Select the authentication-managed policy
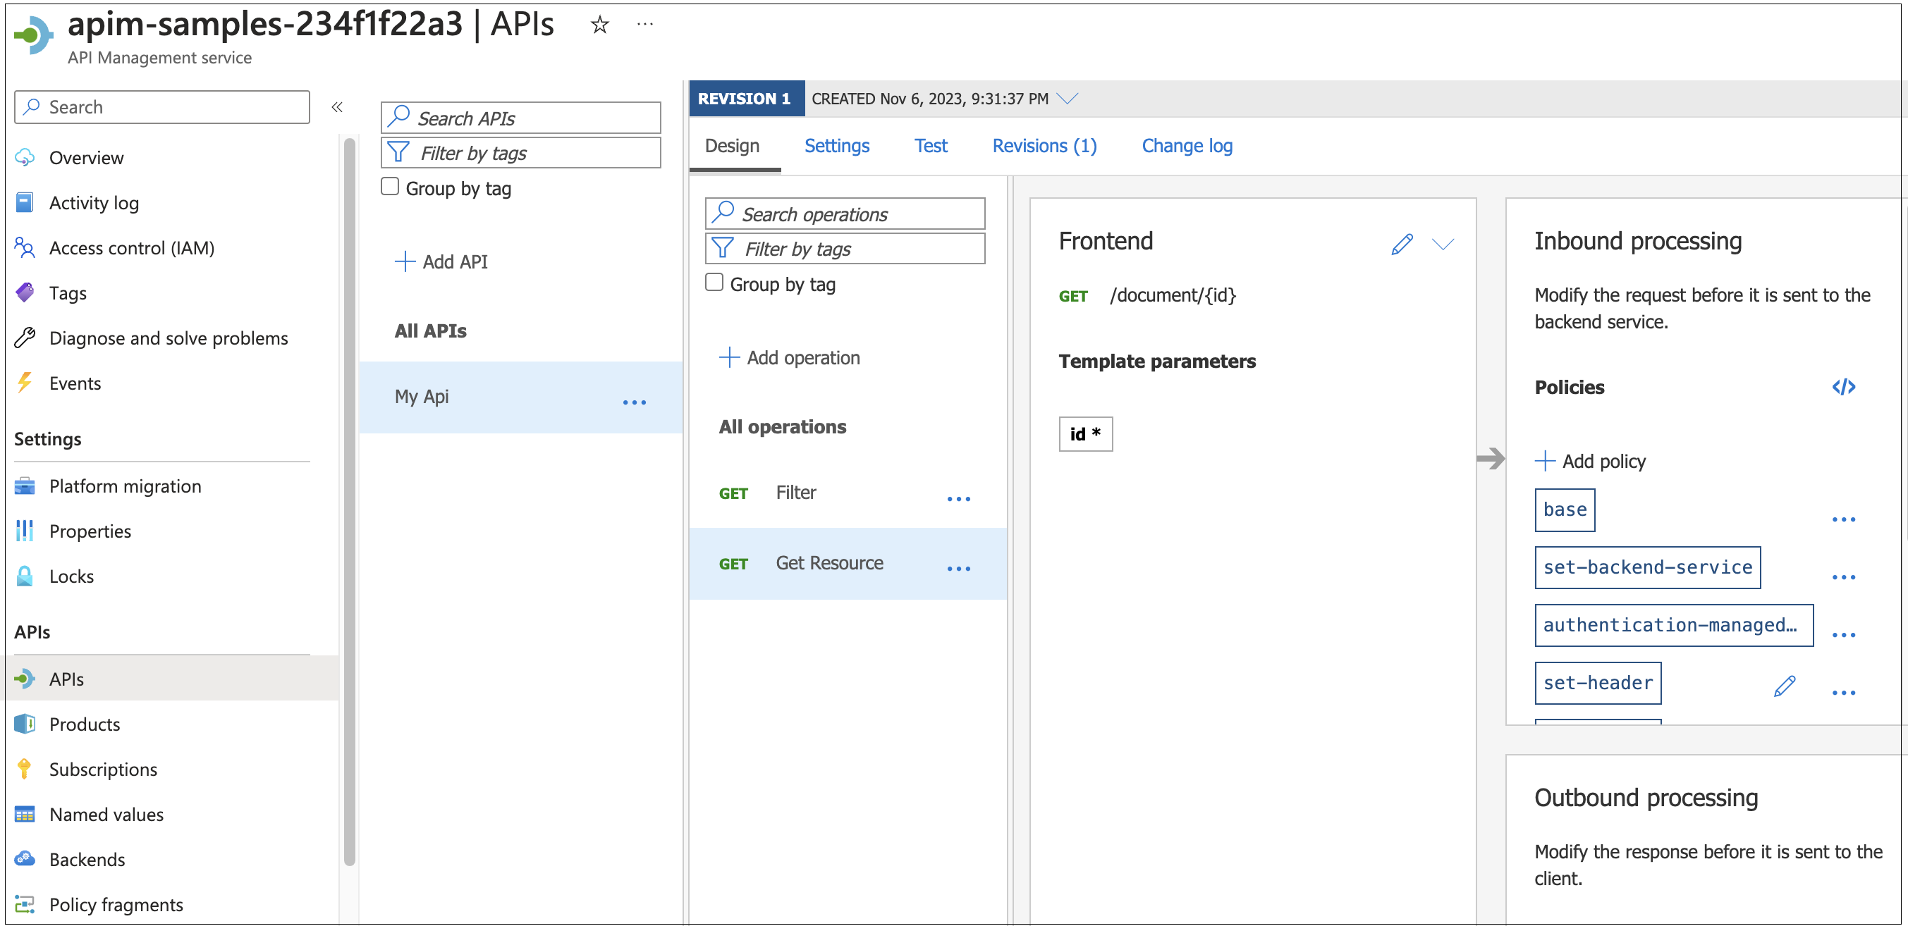This screenshot has width=1908, height=926. pyautogui.click(x=1673, y=626)
